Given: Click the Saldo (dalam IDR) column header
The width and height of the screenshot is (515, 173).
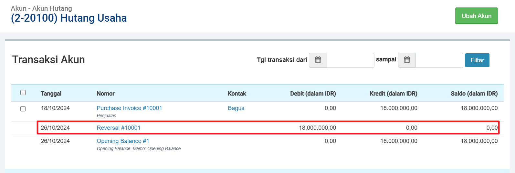Looking at the screenshot, I should [474, 94].
